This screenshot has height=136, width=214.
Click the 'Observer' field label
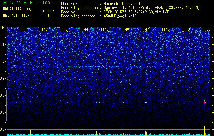(69, 4)
